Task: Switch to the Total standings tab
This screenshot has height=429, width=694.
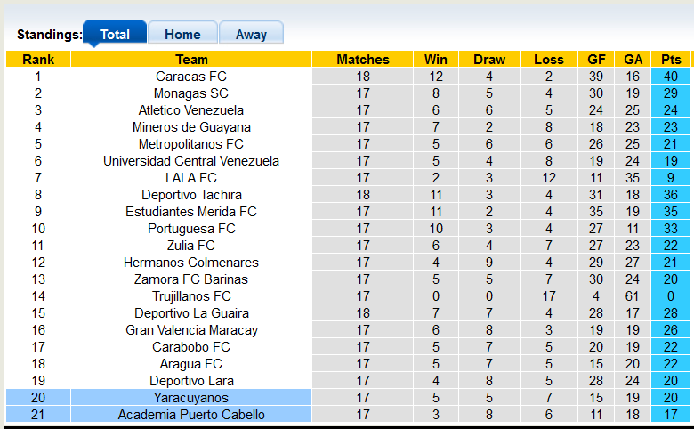Action: [x=115, y=35]
